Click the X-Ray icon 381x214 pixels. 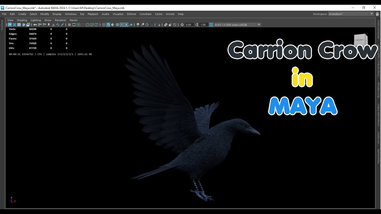(165, 25)
